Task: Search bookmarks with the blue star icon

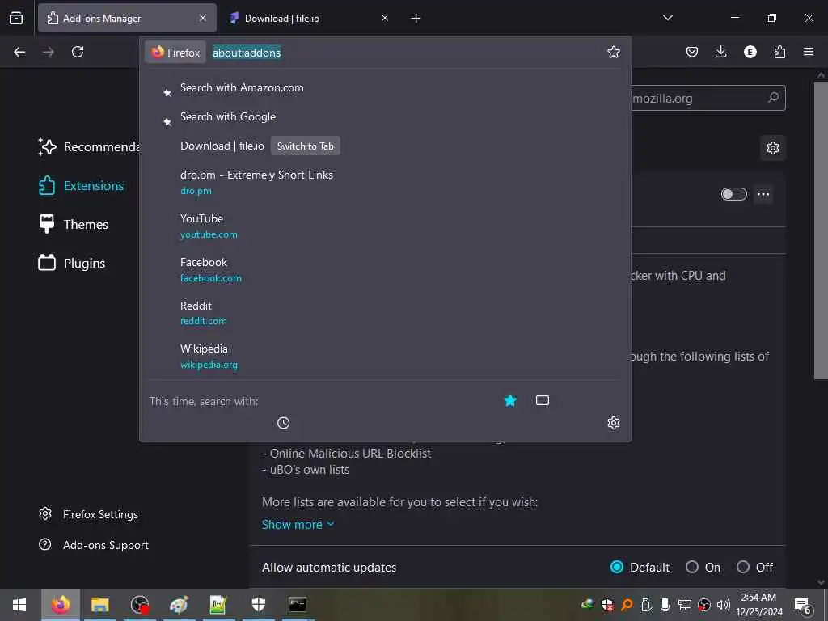Action: (x=510, y=400)
